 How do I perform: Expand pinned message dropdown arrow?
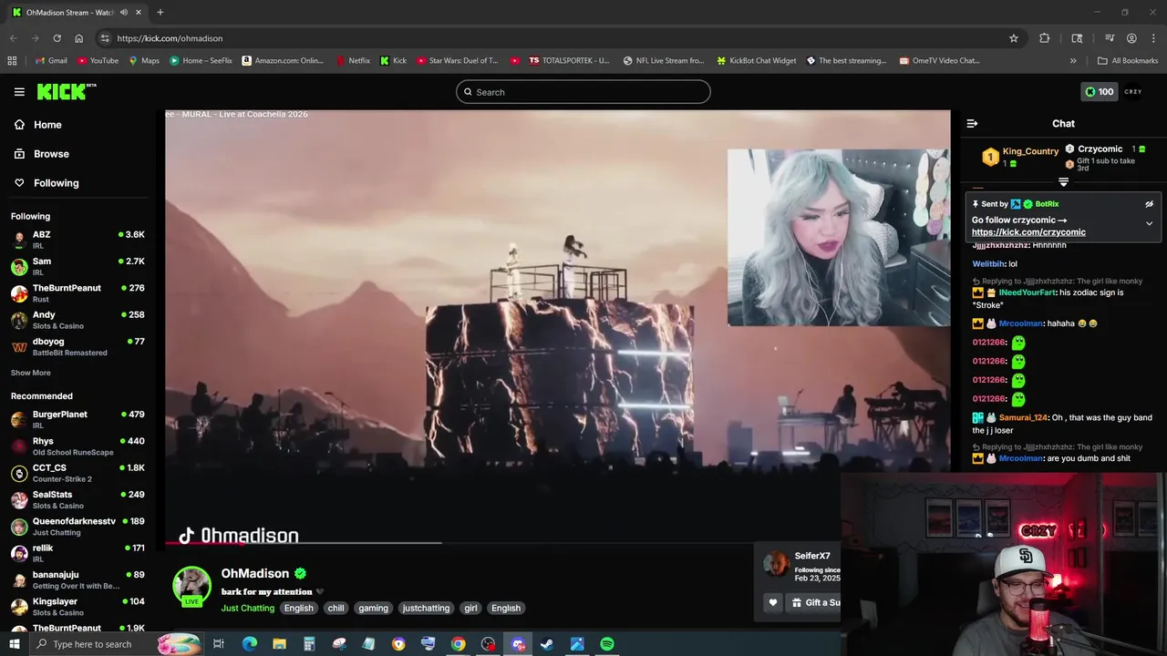click(1149, 223)
